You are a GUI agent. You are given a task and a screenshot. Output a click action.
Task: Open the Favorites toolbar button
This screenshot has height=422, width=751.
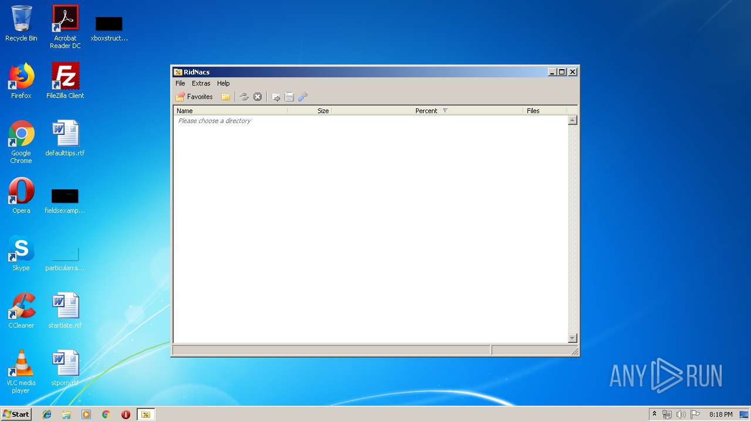(x=194, y=97)
